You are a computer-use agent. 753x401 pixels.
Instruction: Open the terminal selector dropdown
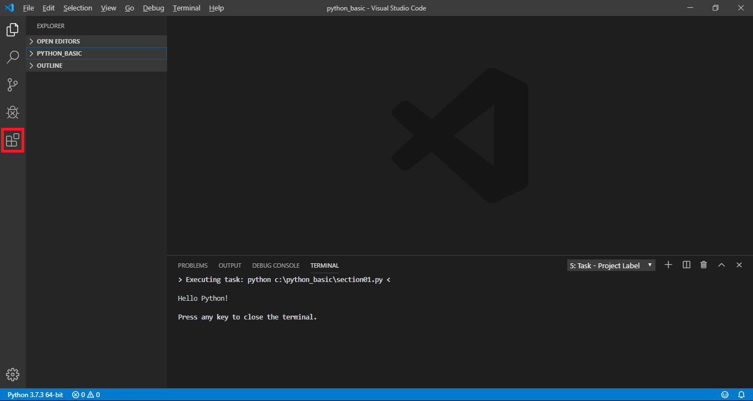pyautogui.click(x=611, y=265)
